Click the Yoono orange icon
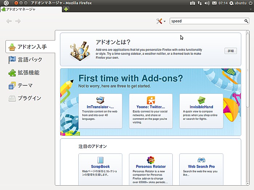 point(151,100)
